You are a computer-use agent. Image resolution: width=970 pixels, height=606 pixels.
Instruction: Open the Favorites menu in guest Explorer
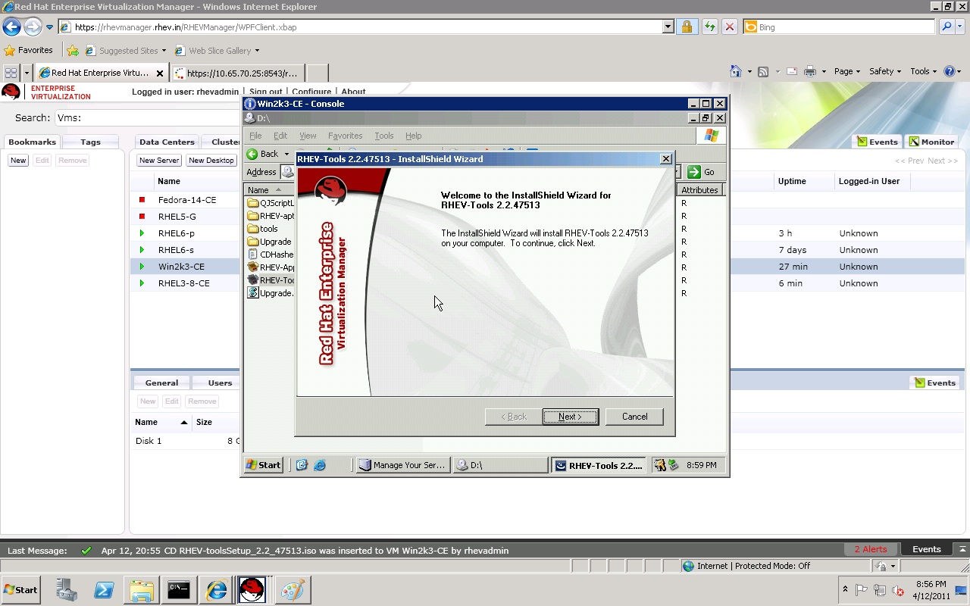345,136
